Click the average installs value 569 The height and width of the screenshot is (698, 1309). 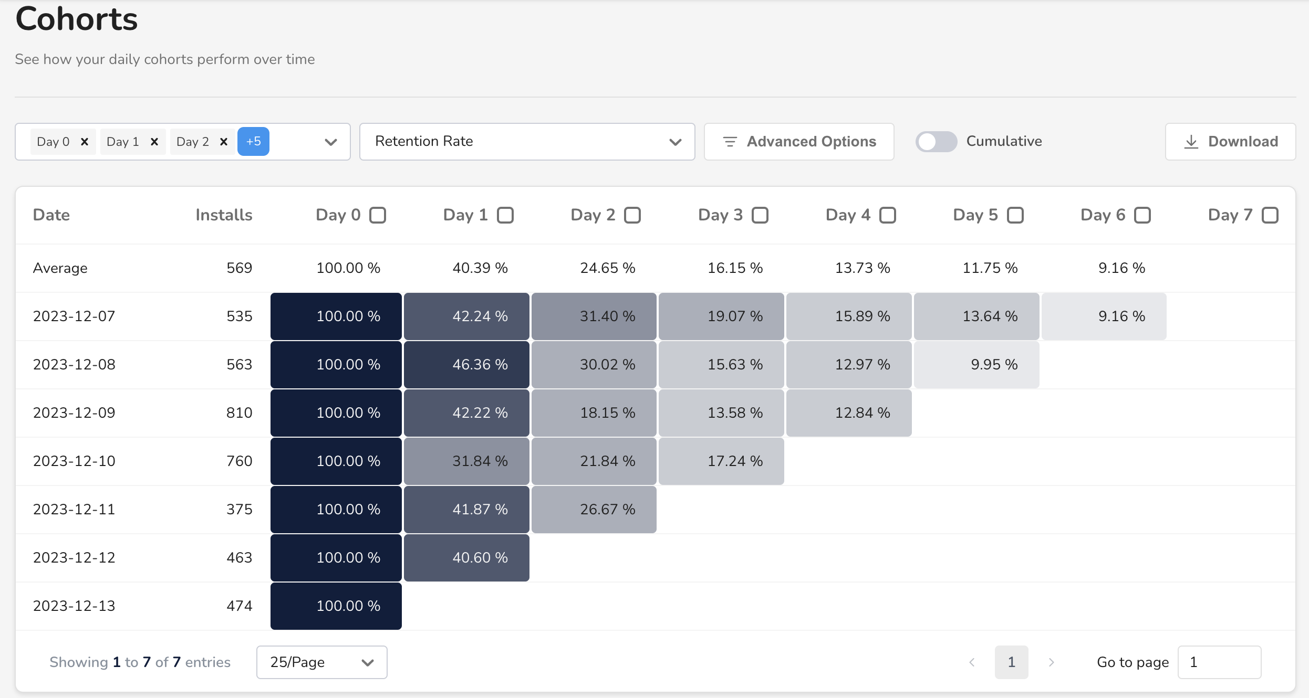coord(240,268)
